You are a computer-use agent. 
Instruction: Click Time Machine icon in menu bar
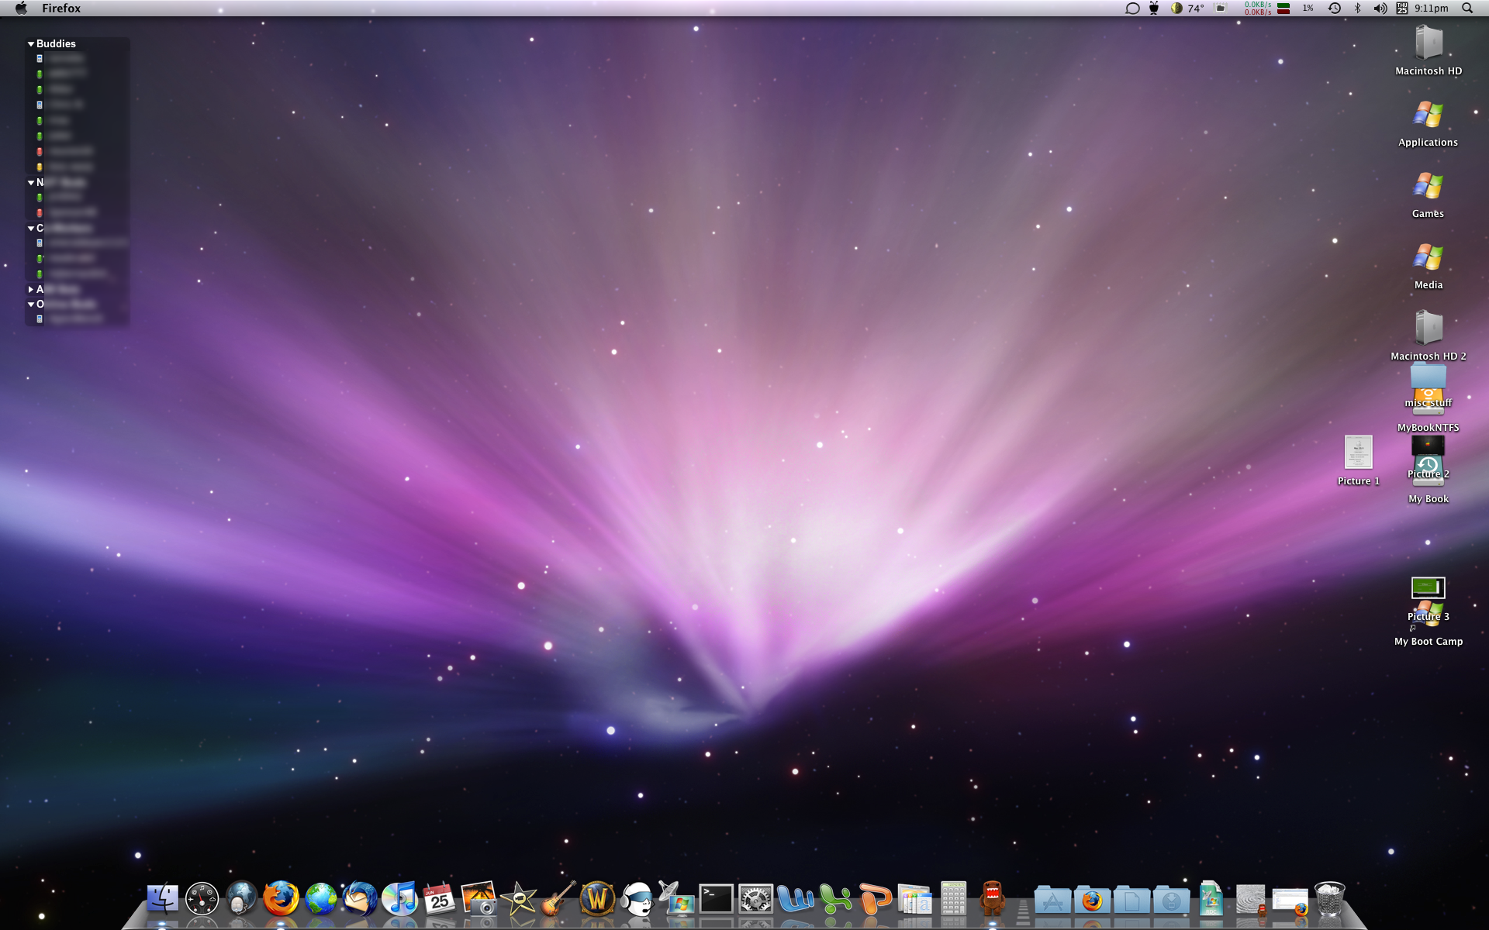point(1334,9)
